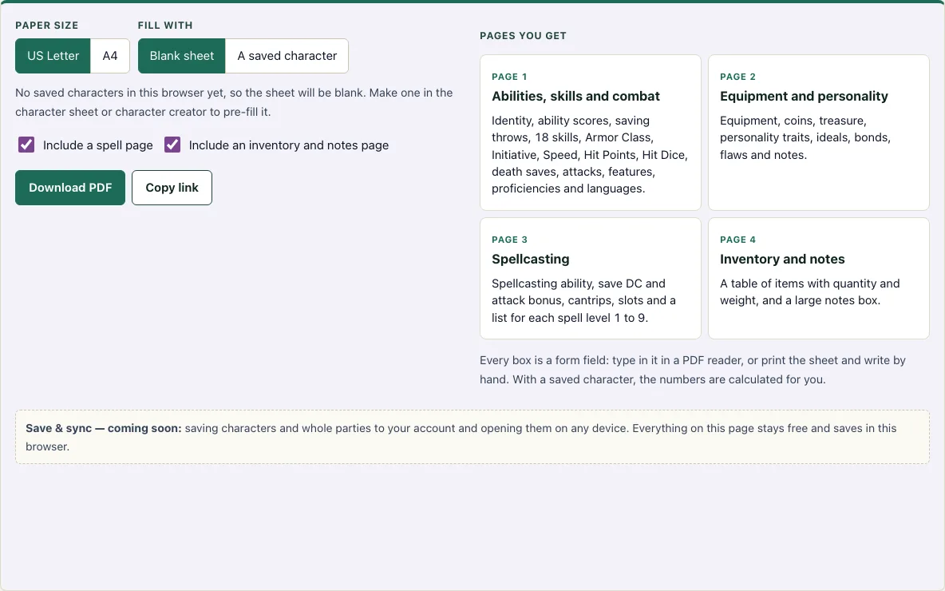Click 'Every box is a form field' note
Image resolution: width=945 pixels, height=591 pixels.
pyautogui.click(x=693, y=370)
